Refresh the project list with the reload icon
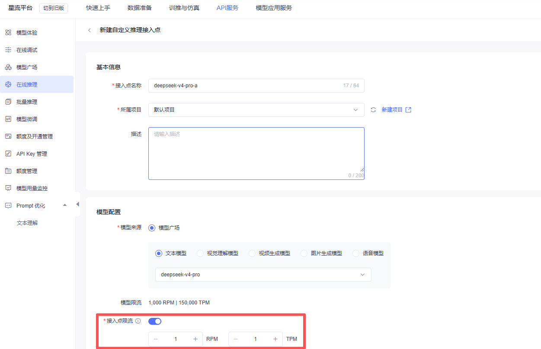The image size is (541, 349). (x=373, y=110)
